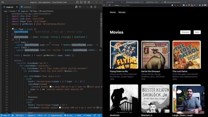Click the 'Home' nav link on the webpage
Viewport: 208px width, 117px height.
tap(113, 12)
